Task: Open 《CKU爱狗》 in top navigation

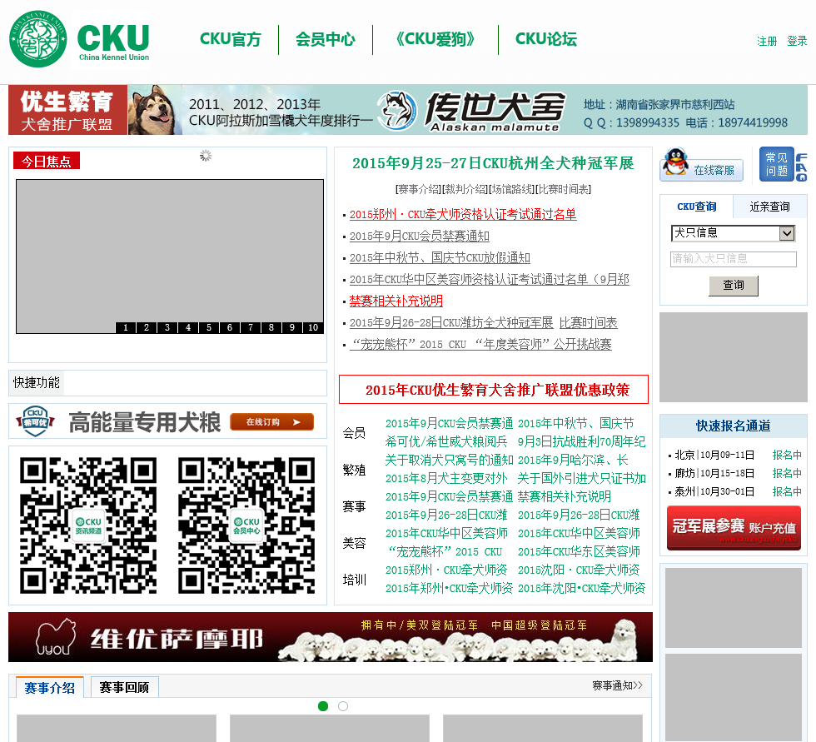Action: point(435,39)
